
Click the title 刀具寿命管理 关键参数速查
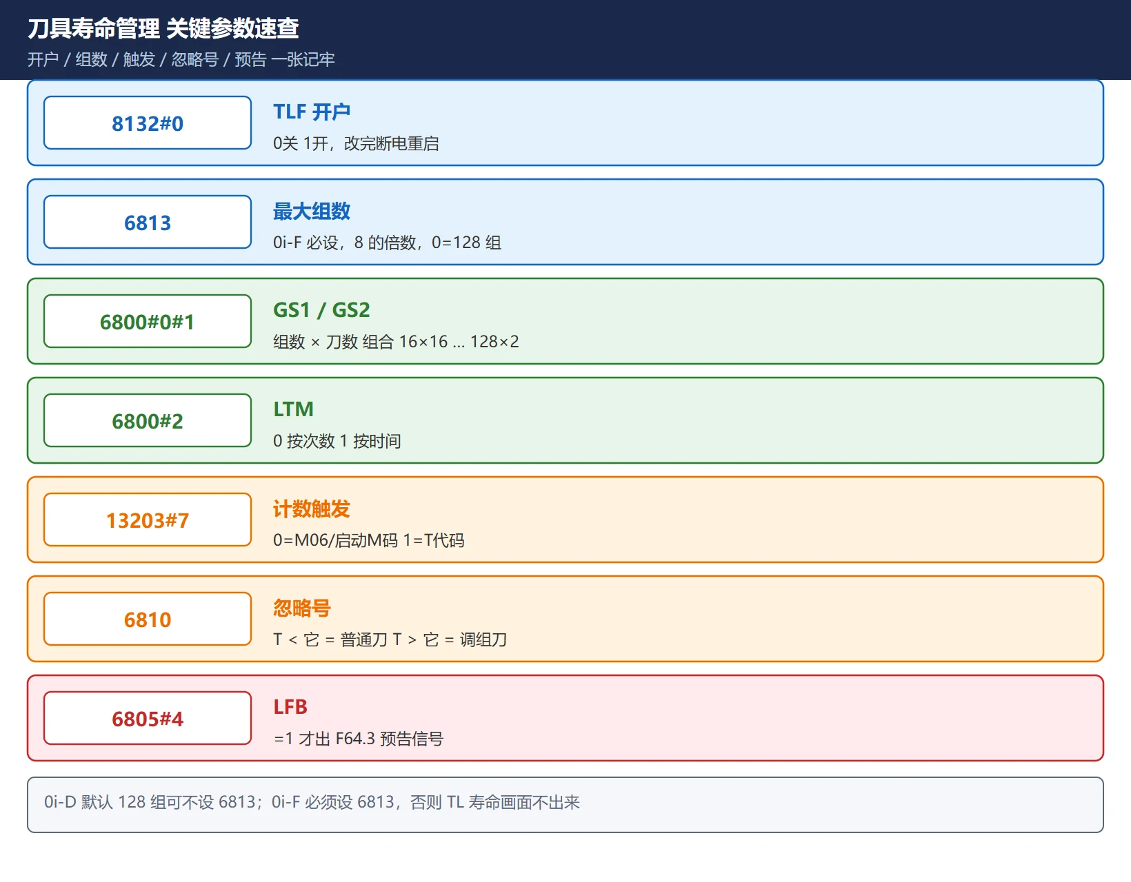coord(163,28)
